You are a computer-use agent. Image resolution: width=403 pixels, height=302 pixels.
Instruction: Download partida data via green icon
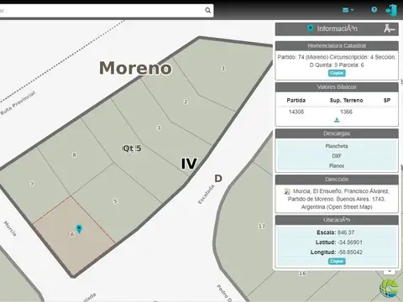pyautogui.click(x=337, y=120)
